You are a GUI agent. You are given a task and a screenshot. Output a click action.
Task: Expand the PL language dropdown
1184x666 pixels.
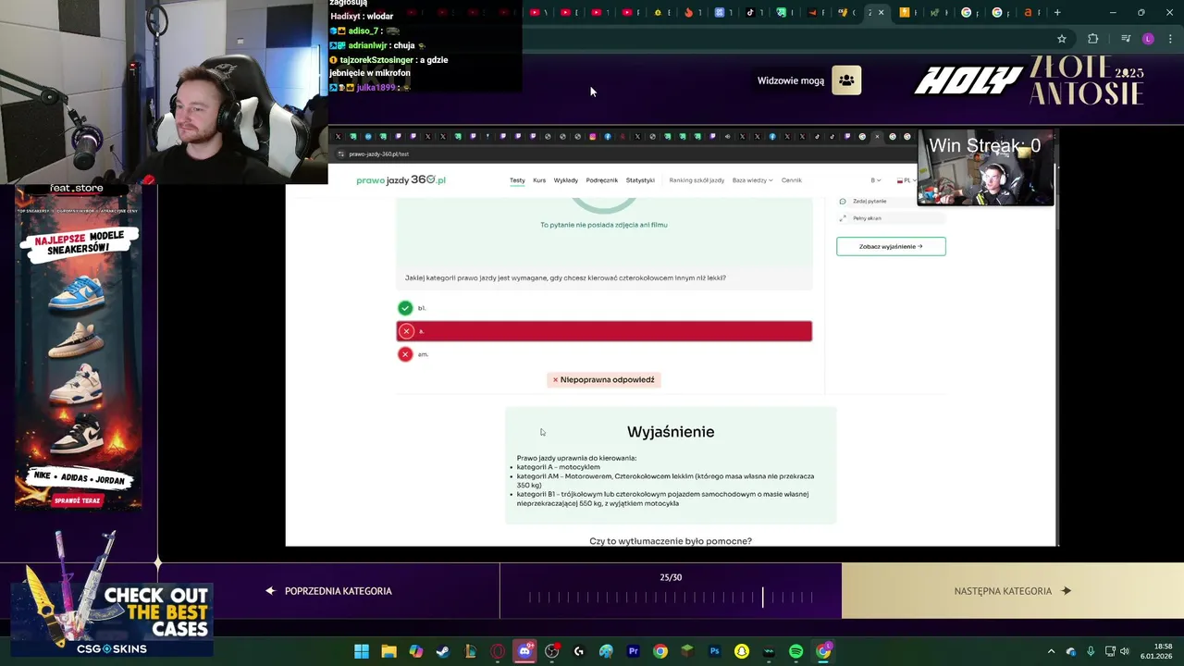tap(905, 180)
